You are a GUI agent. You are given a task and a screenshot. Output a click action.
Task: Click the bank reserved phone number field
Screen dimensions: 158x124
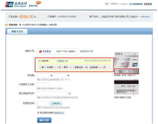[x=52, y=94]
